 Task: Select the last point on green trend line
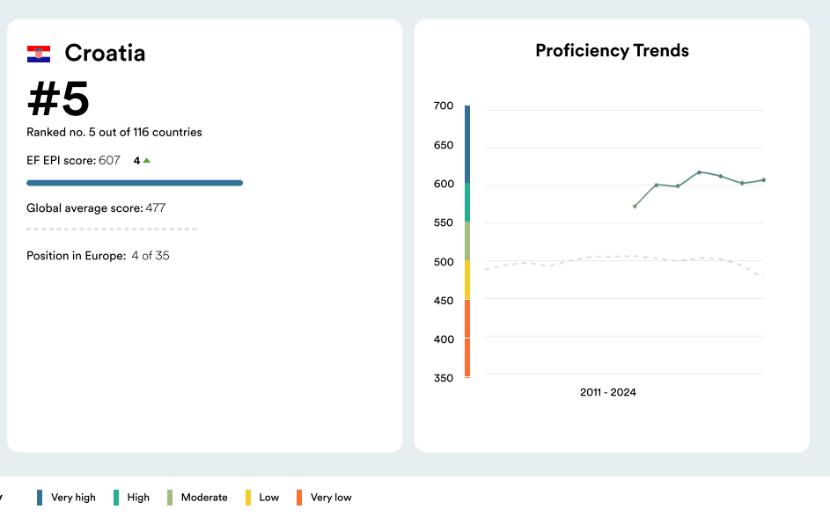pyautogui.click(x=763, y=180)
